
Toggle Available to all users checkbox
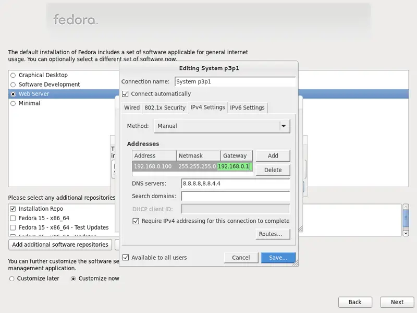126,257
